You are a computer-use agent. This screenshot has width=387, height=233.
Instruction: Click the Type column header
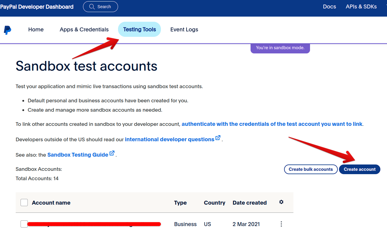(181, 203)
